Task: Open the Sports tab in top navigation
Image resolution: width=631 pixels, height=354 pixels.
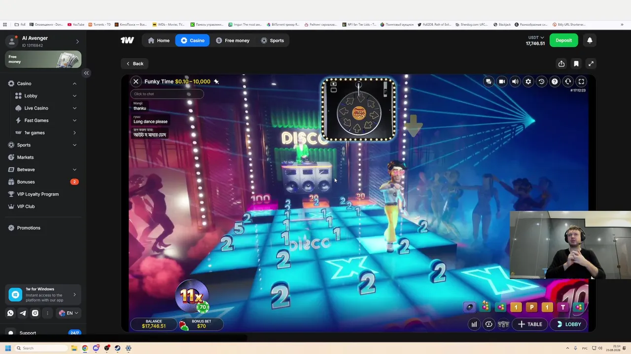Action: click(273, 40)
